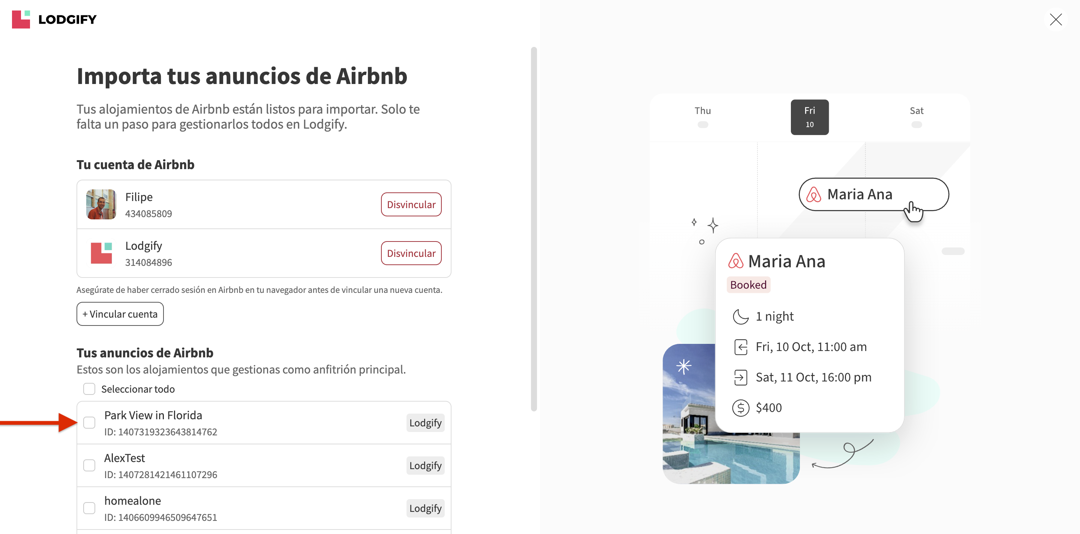Click the listings panel vertical scrollbar
The image size is (1080, 534).
[534, 229]
